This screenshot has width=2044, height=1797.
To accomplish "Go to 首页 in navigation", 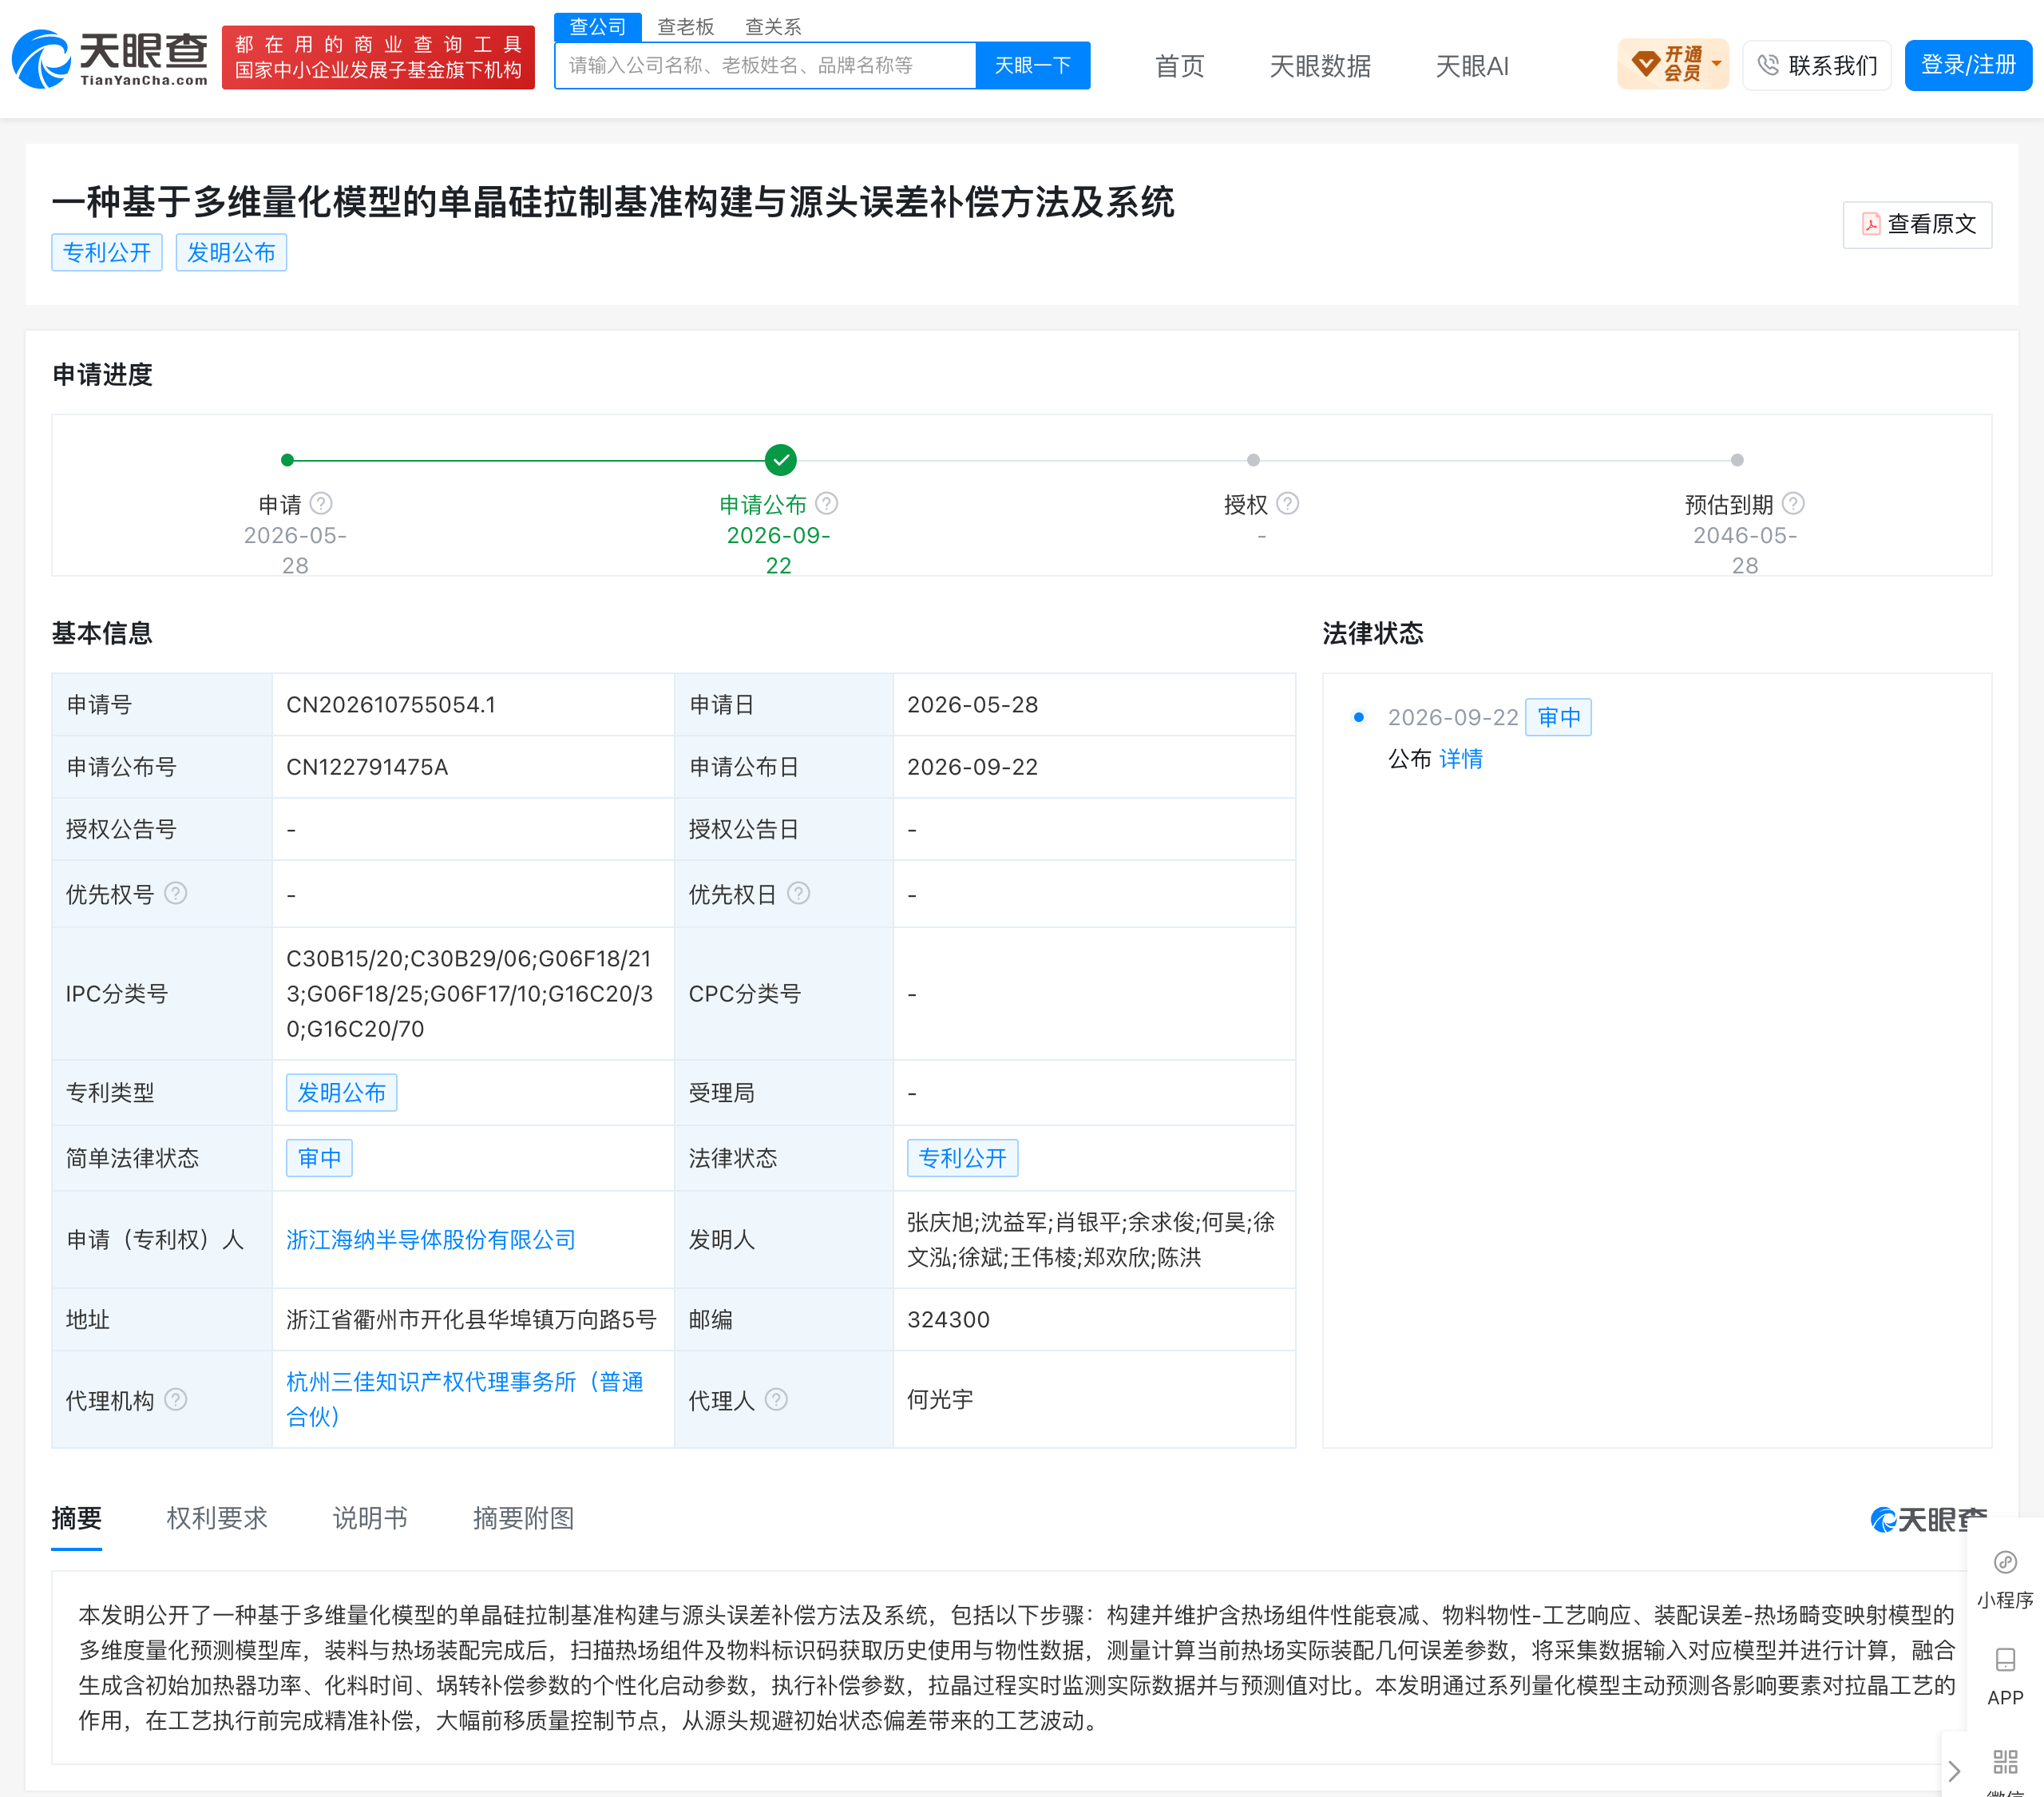I will (1179, 66).
